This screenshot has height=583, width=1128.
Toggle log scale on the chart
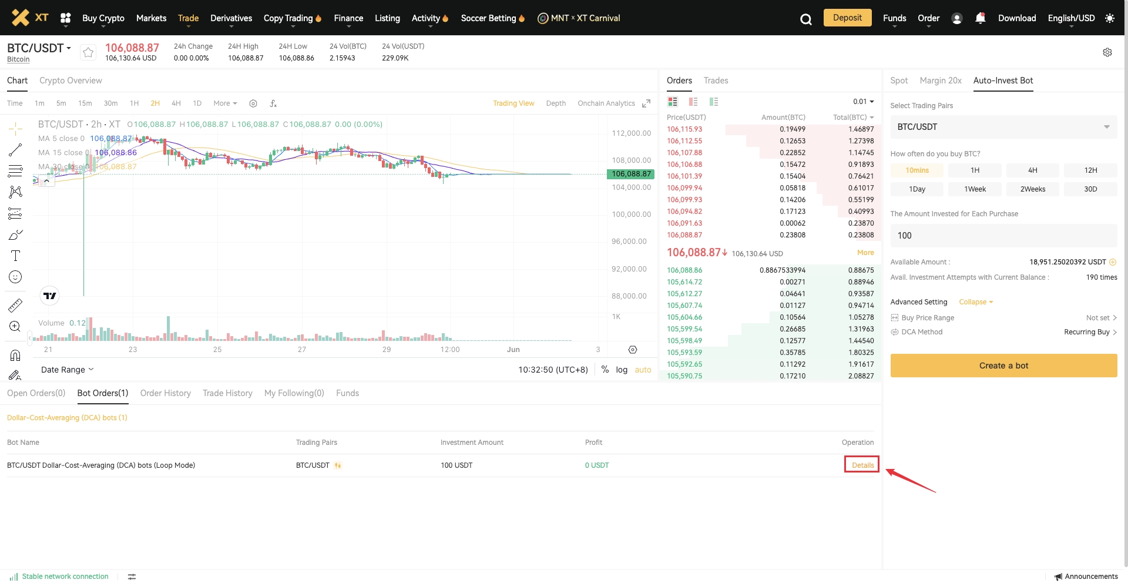[x=622, y=370]
